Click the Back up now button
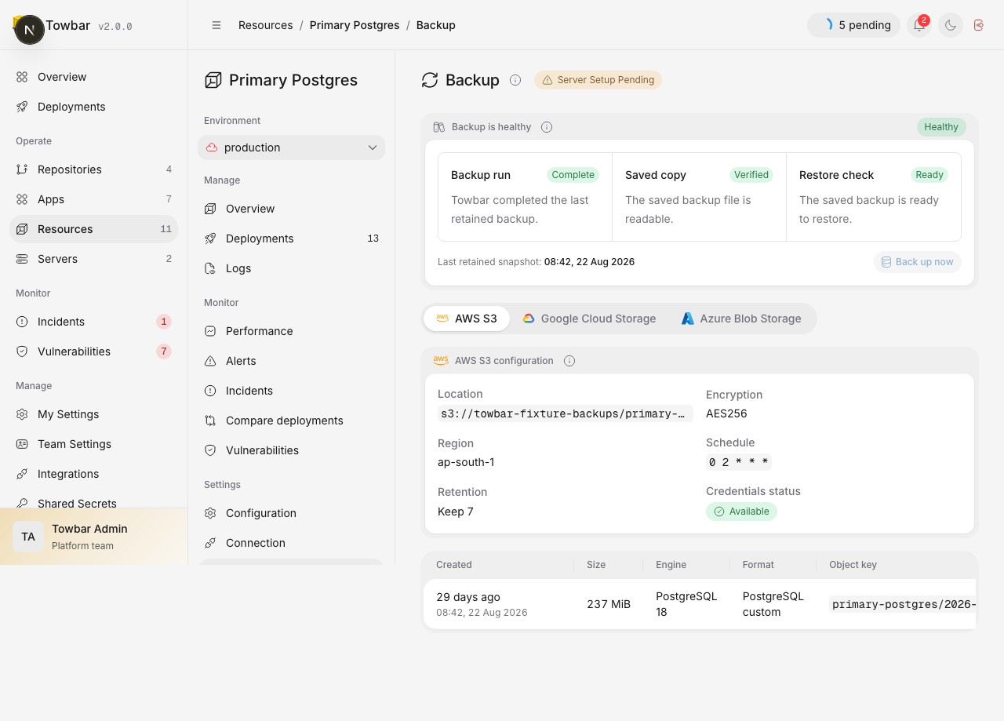1004x721 pixels. pos(917,262)
